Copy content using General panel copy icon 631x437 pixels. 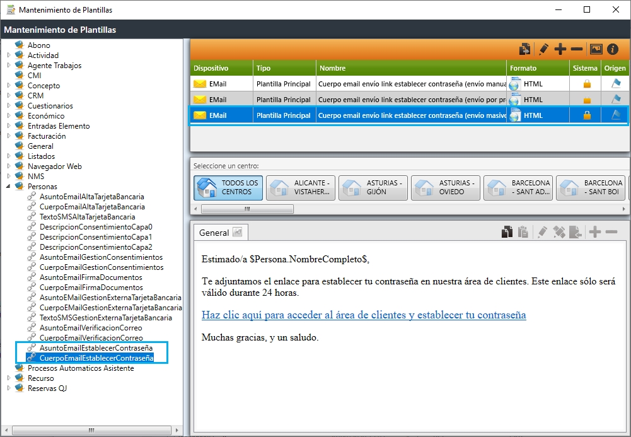[x=507, y=232]
